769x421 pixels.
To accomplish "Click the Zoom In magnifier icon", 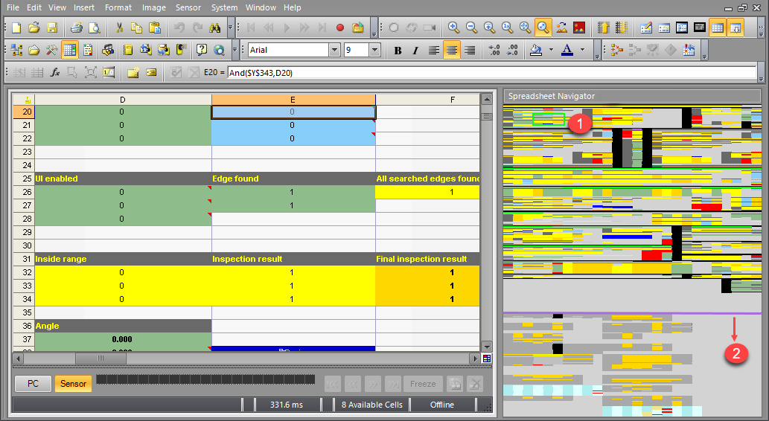I will click(453, 28).
